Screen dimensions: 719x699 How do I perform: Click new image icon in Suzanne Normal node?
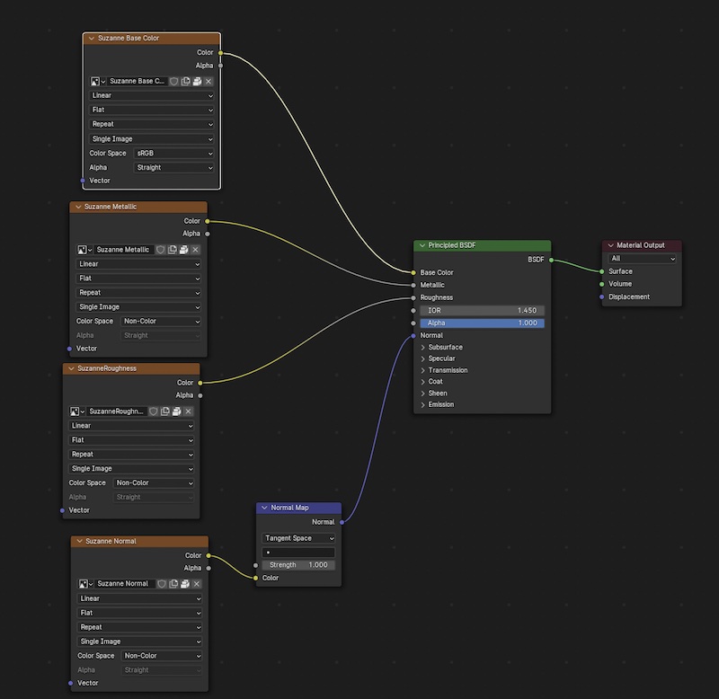click(173, 584)
